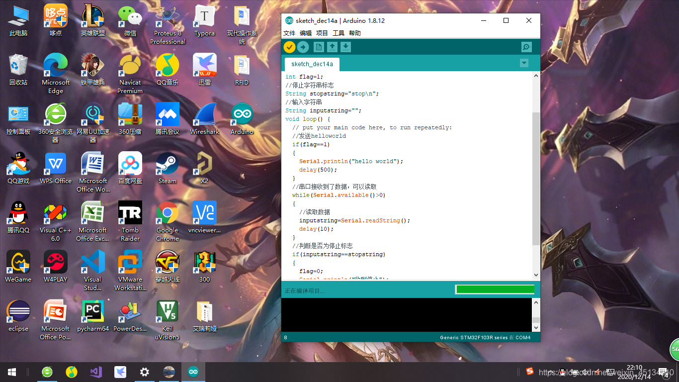Switch to Visual Studio on the taskbar
Screen dimensions: 679x382
pos(96,372)
